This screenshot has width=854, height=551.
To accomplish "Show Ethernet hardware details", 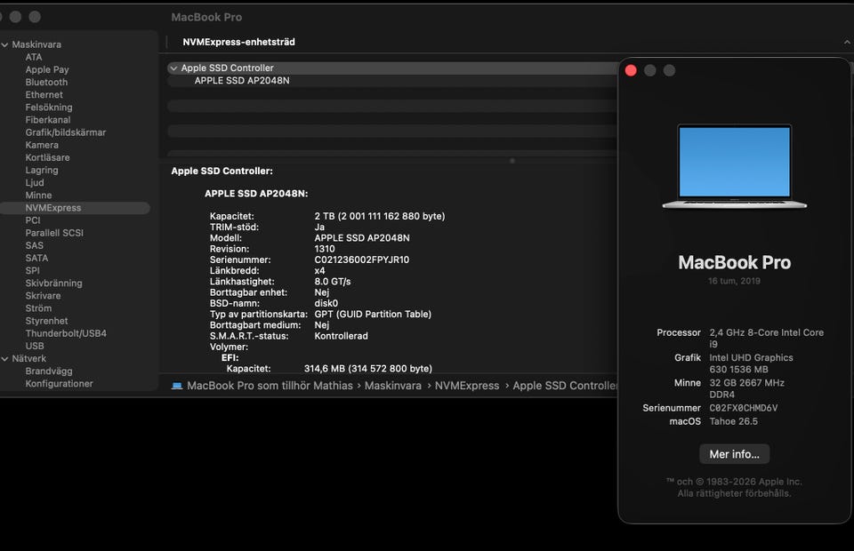I will click(x=44, y=94).
